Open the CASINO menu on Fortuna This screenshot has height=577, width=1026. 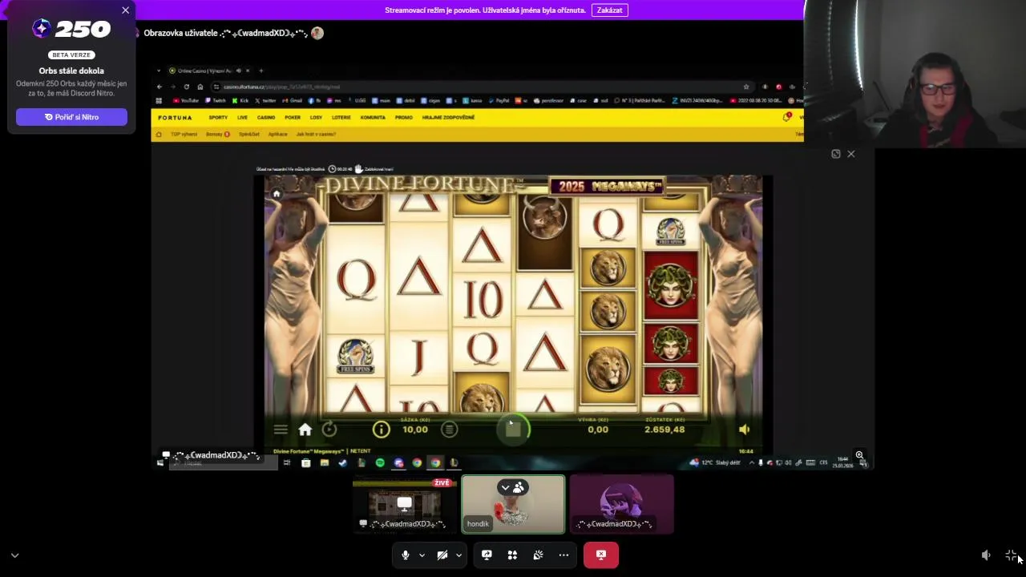point(266,117)
